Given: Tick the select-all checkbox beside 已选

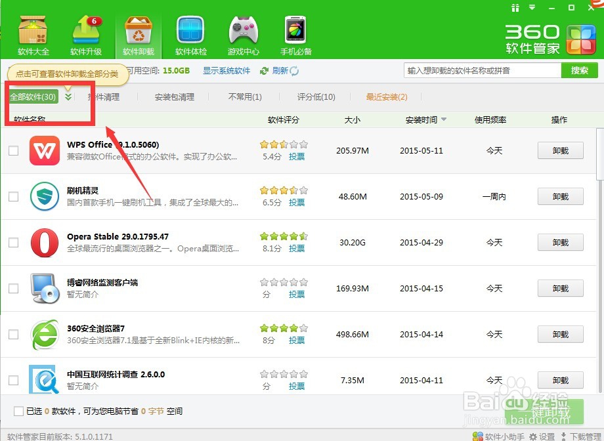Looking at the screenshot, I should (x=18, y=411).
